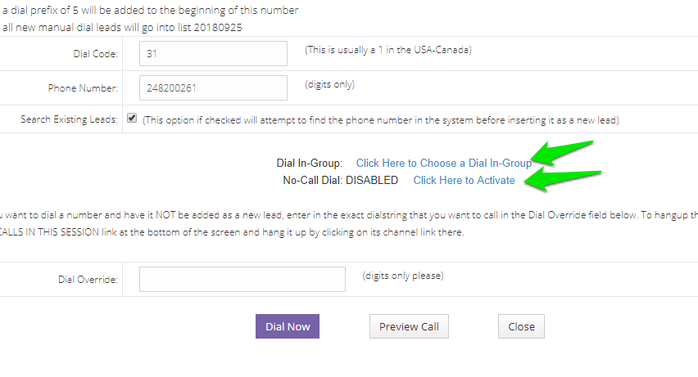698x377 pixels.
Task: Click the "Dial Code:" field label
Action: coord(95,54)
